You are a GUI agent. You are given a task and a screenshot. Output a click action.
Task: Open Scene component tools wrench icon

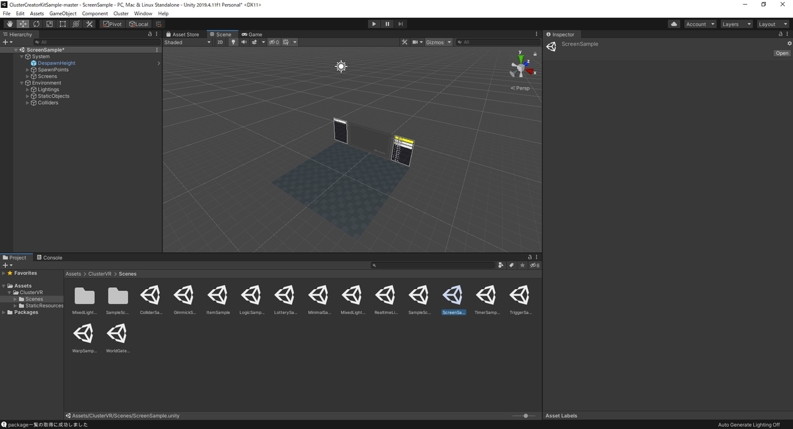point(405,42)
